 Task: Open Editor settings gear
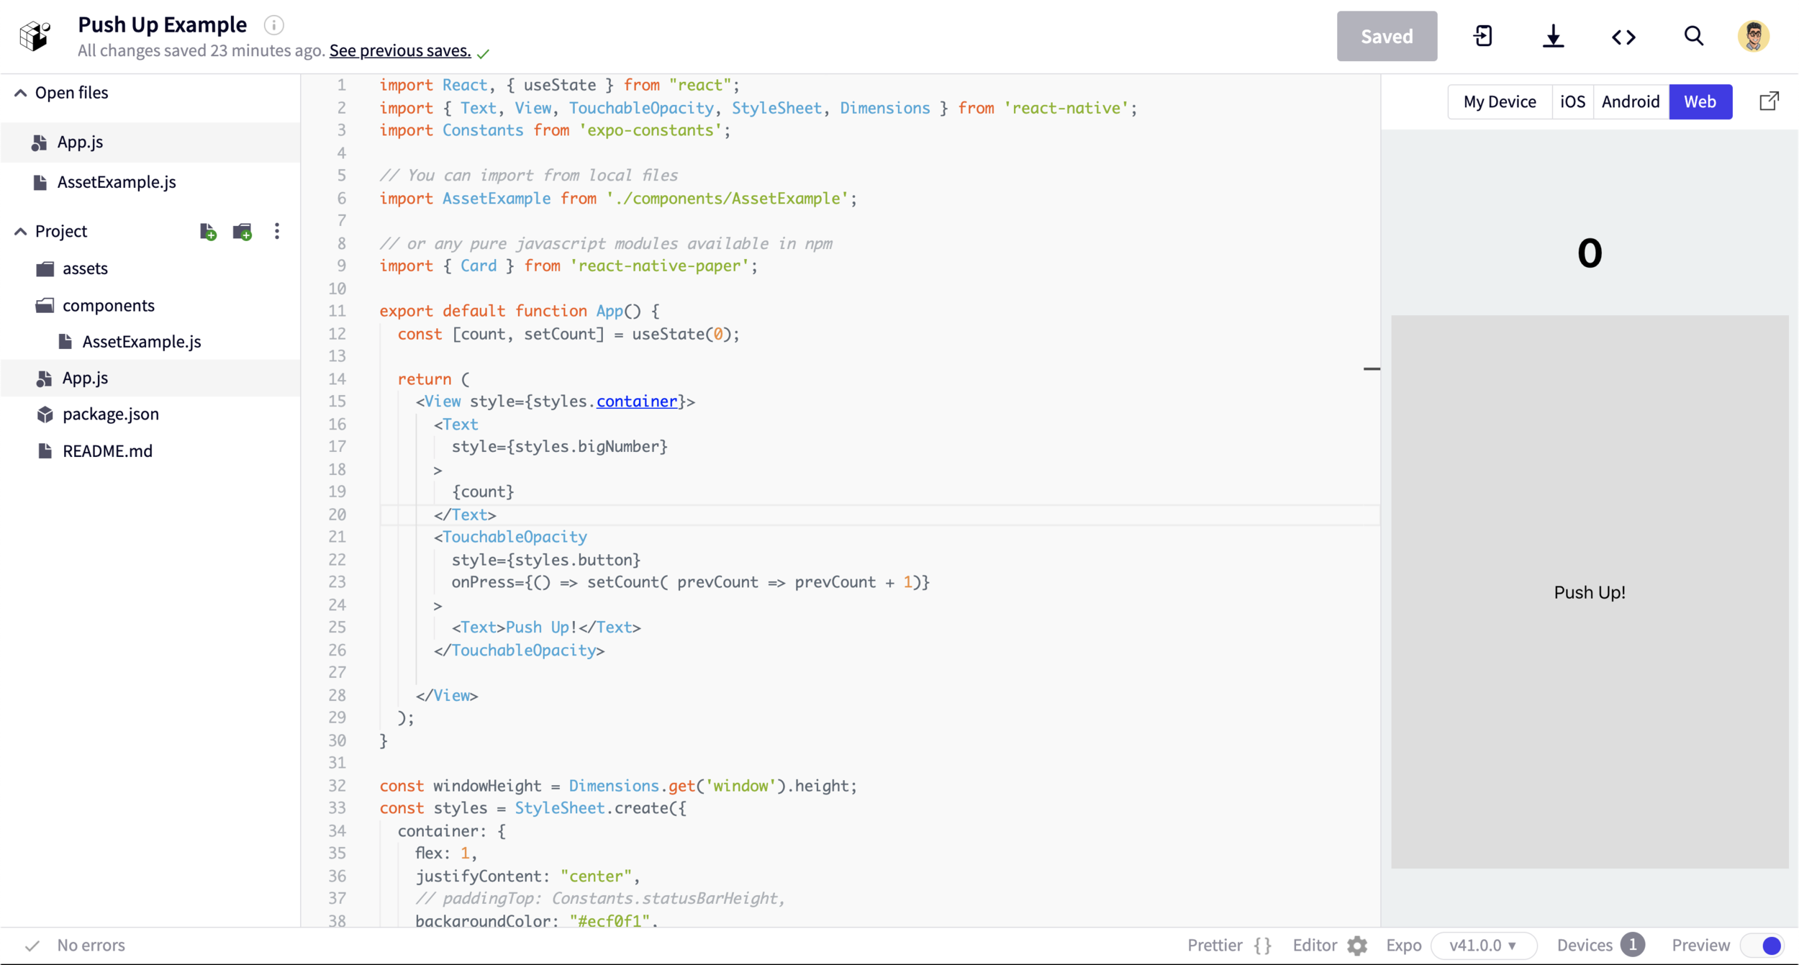pyautogui.click(x=1357, y=945)
